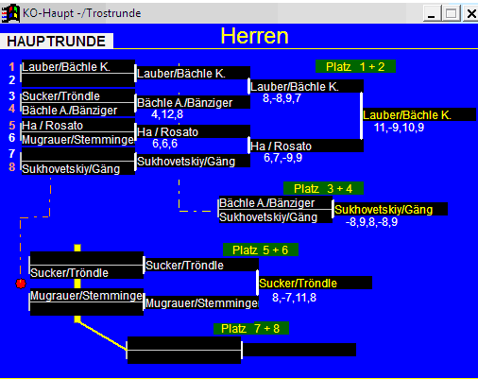The image size is (478, 379).
Task: Select the Platz 1 + 2 label
Action: [355, 66]
